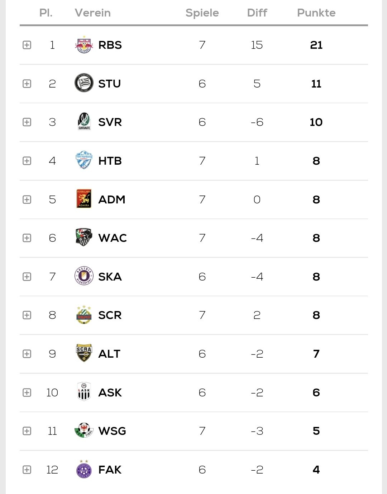Select the Admira club crest icon

(x=84, y=199)
